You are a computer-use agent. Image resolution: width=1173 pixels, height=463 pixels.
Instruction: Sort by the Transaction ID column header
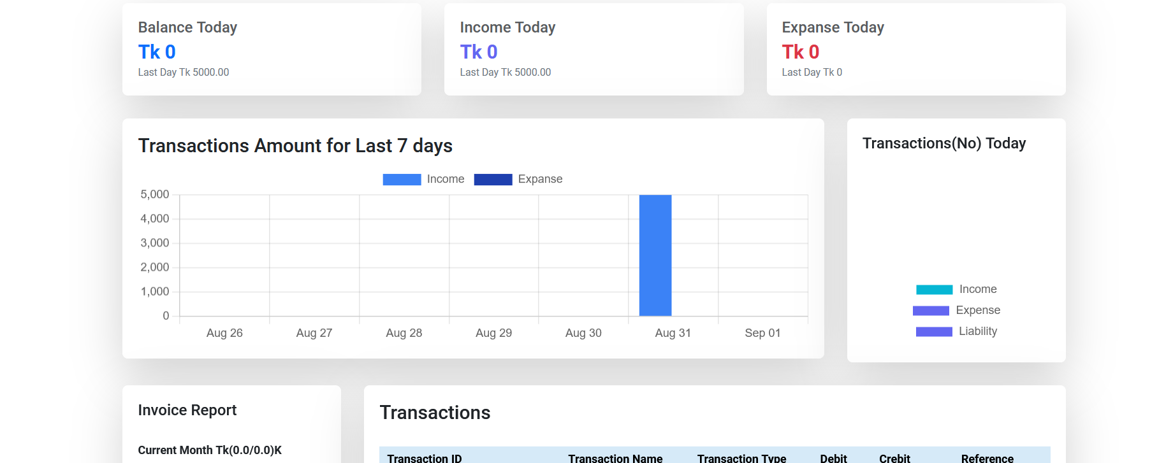click(x=425, y=458)
